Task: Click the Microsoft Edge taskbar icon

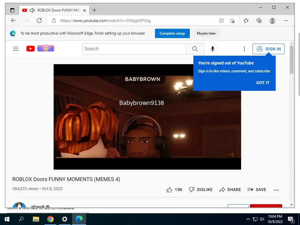Action: click(x=79, y=219)
